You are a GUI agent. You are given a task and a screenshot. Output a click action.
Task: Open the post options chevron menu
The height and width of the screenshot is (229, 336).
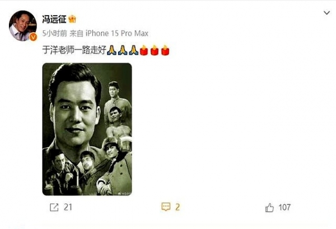click(326, 13)
